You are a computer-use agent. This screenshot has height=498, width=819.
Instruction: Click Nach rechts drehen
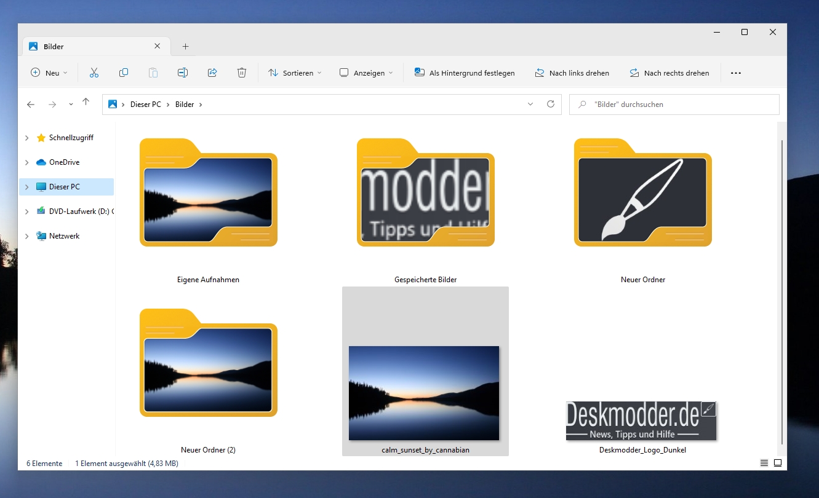click(x=669, y=73)
